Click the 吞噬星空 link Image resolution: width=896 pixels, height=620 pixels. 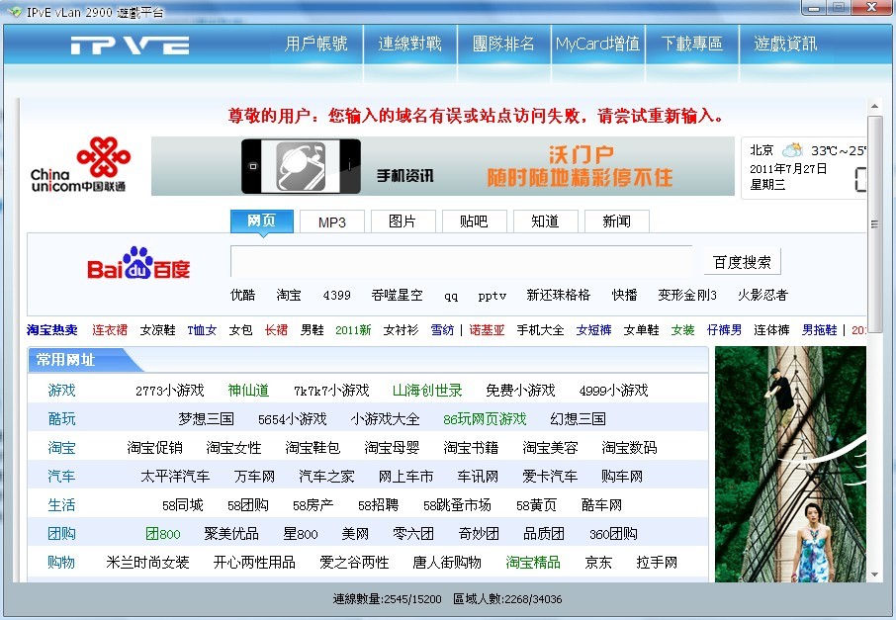pyautogui.click(x=398, y=295)
